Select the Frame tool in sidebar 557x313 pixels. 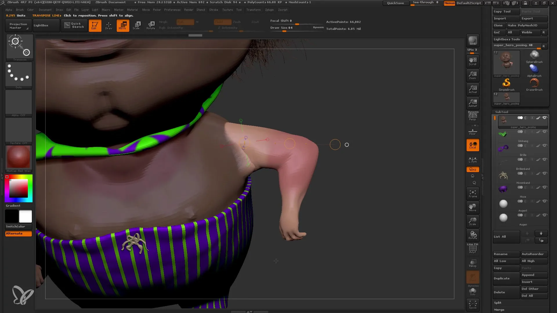(473, 194)
